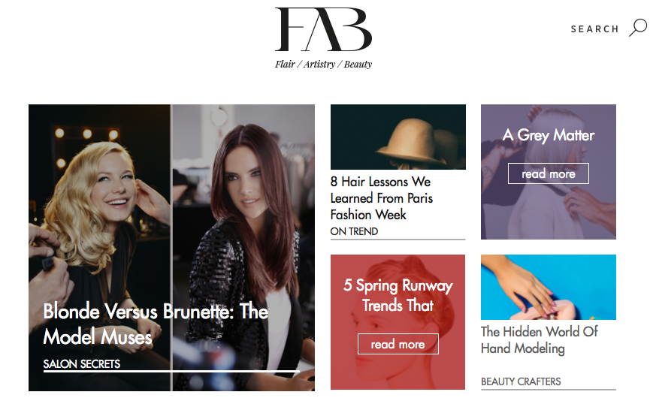Open 5 Spring Runway Trends That headline

pyautogui.click(x=398, y=295)
